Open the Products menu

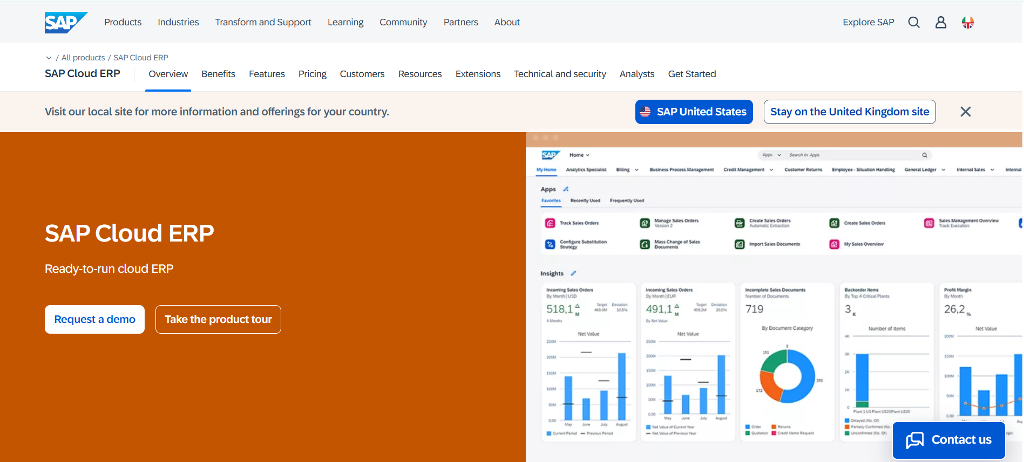123,22
